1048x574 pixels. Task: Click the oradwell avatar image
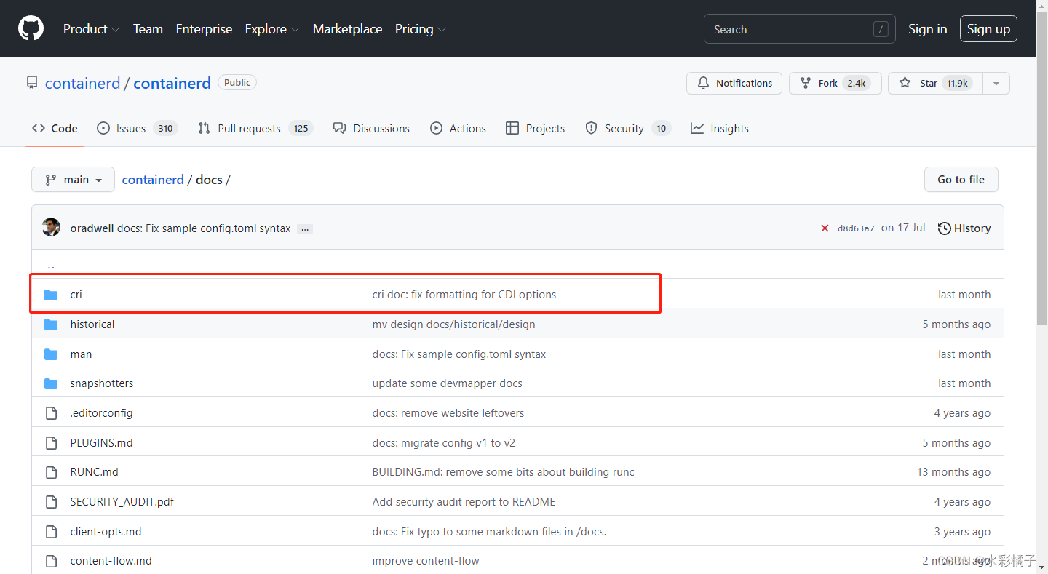pyautogui.click(x=51, y=227)
